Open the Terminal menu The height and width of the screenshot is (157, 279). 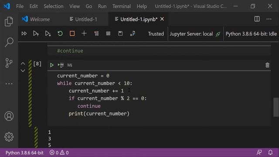121,6
